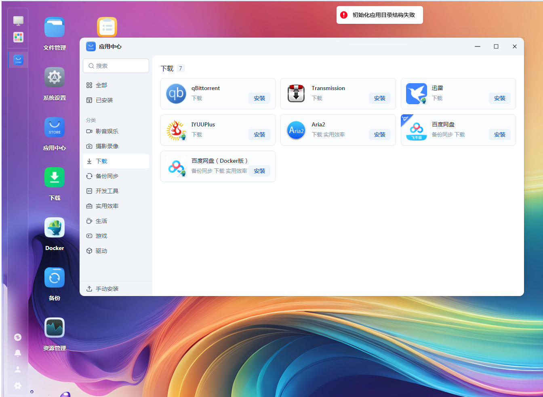Open the user account icon in dock
This screenshot has height=397, width=543.
18,370
